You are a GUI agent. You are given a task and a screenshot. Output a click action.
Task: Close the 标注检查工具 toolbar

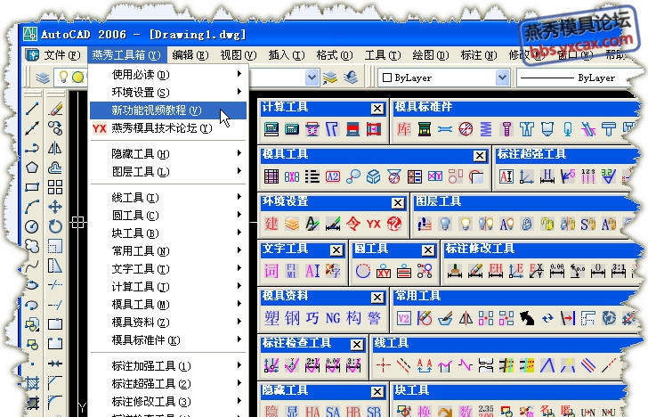(357, 344)
